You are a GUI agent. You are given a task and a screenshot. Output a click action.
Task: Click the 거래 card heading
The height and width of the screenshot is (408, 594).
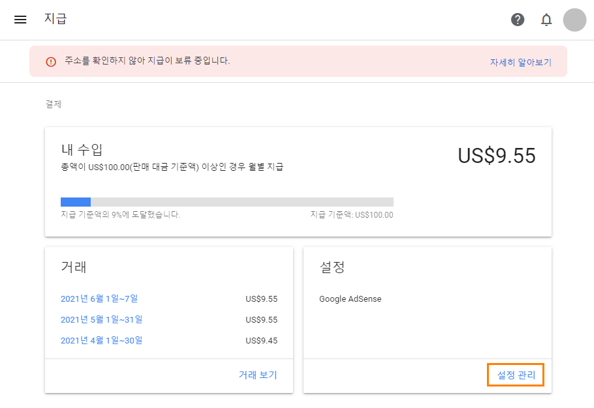(x=74, y=267)
